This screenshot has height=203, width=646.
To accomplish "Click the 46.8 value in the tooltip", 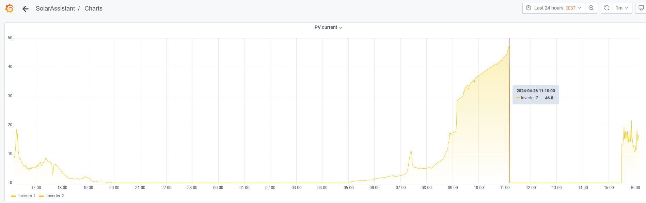I will pos(549,98).
